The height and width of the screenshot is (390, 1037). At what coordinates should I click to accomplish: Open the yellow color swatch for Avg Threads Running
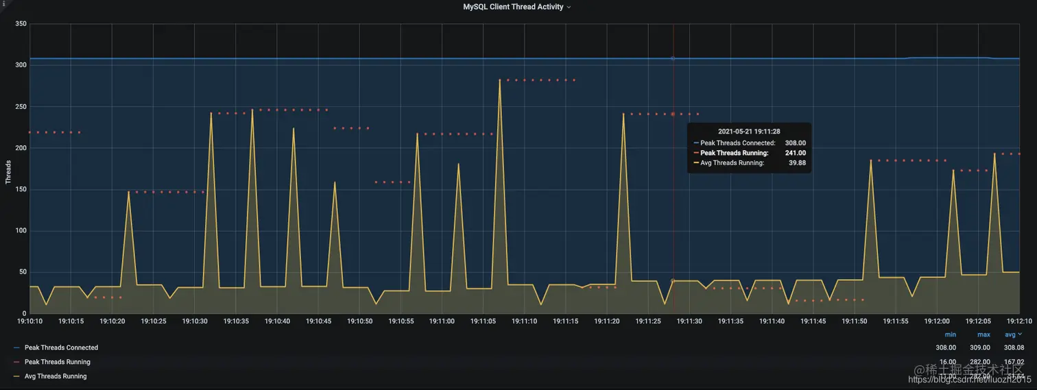click(16, 377)
